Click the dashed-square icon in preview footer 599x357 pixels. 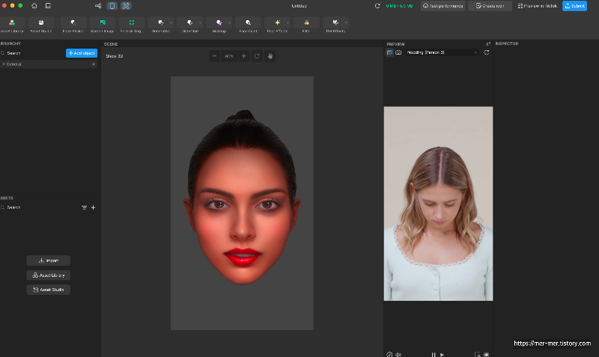tap(477, 354)
